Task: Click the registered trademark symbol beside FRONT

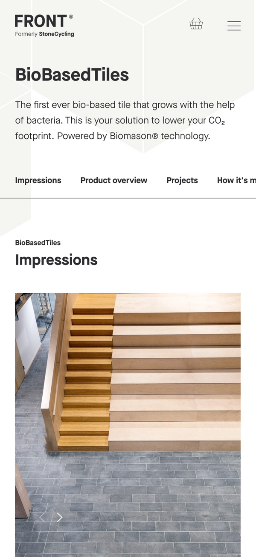Action: [71, 17]
